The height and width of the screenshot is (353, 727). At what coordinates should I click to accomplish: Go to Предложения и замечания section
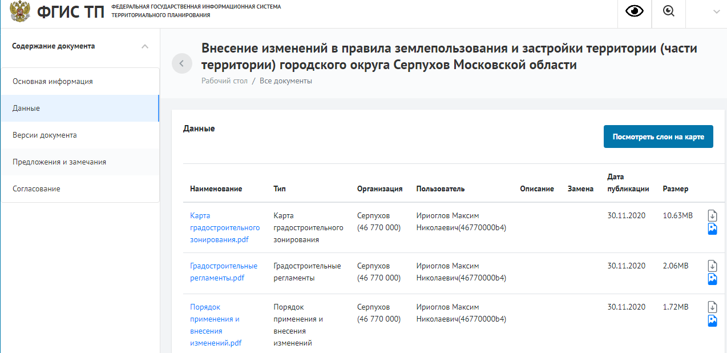59,162
